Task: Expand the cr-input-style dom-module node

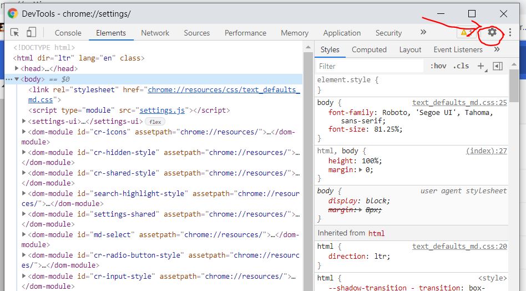Action: pos(24,275)
